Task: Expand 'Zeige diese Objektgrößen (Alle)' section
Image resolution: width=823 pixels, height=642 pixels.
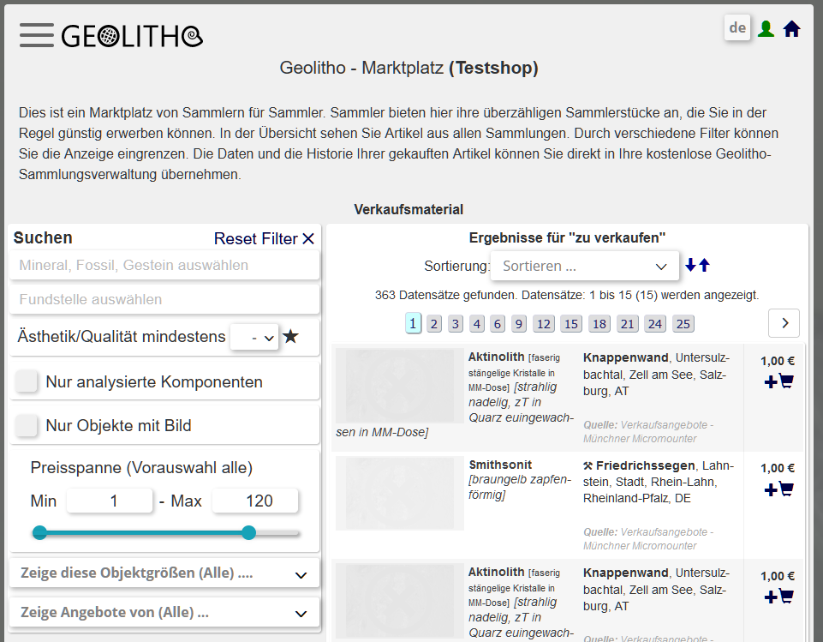Action: (x=164, y=573)
